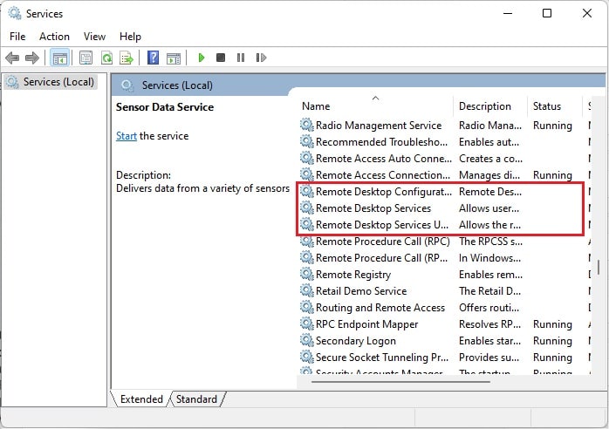Click the horizontal scrollbar of service list
The height and width of the screenshot is (429, 609).
pos(400,382)
